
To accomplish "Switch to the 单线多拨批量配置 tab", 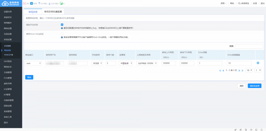I will coord(53,12).
